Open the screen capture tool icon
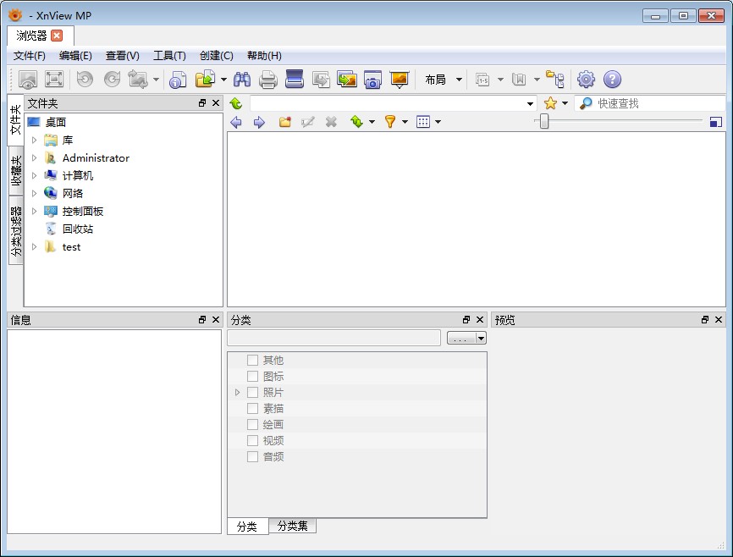 (373, 79)
